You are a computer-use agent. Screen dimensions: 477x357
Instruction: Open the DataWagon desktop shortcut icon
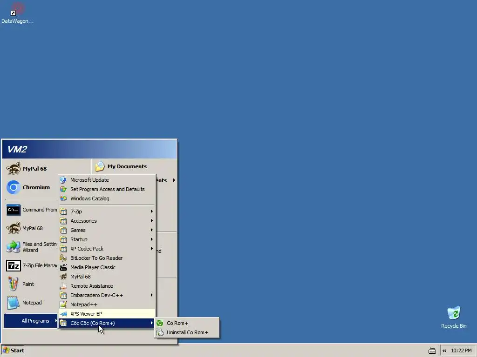tap(17, 9)
